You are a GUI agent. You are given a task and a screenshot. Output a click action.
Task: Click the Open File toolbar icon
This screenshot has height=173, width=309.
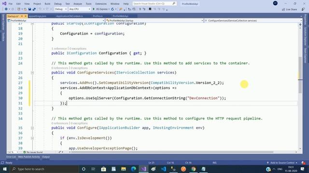click(25, 9)
